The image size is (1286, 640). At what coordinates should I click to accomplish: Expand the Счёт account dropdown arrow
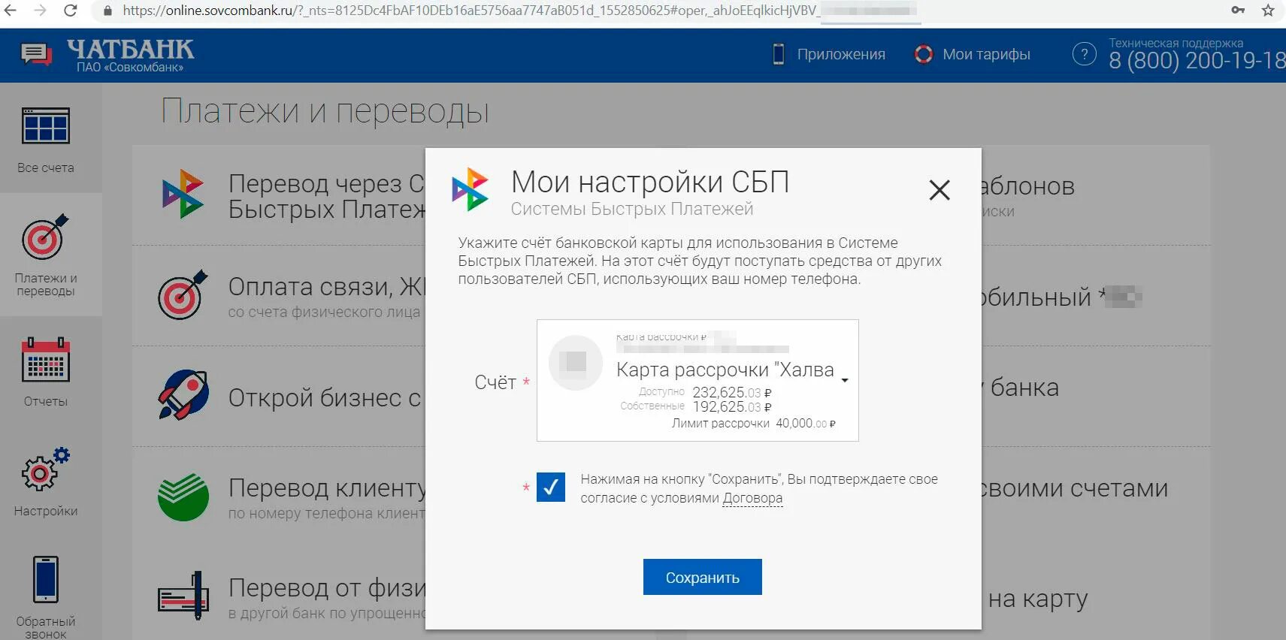point(845,380)
